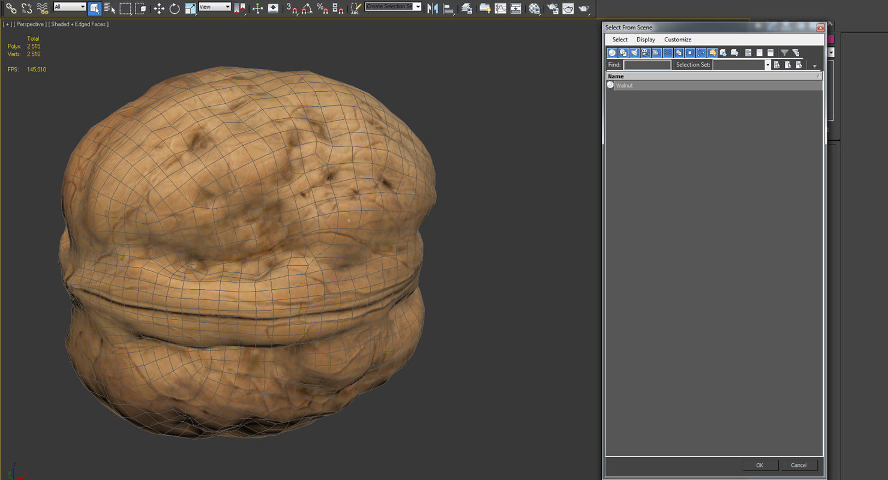Toggle Display Shapes filter in dialog
Viewport: 888px width, 480px height.
(x=623, y=53)
